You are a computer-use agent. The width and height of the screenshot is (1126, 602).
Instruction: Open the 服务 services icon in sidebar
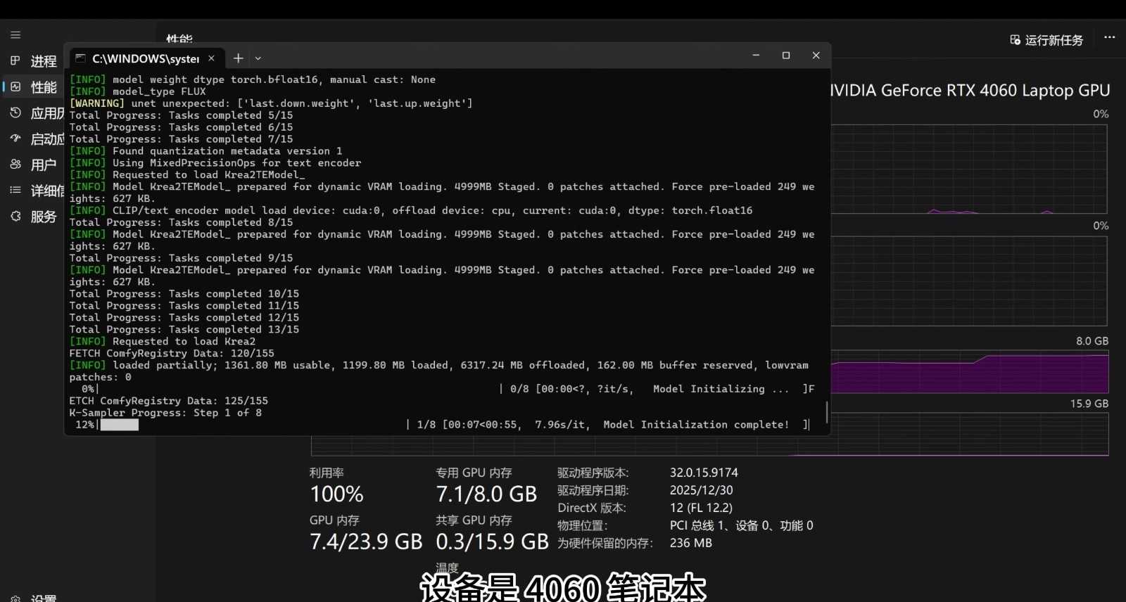[15, 217]
